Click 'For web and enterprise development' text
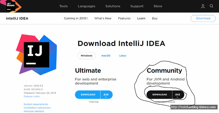Viewport: 219px width, 113px height. 95,81
